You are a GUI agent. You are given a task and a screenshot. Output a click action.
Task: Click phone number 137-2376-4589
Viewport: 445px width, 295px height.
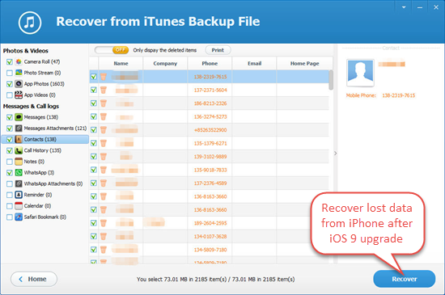tap(210, 183)
